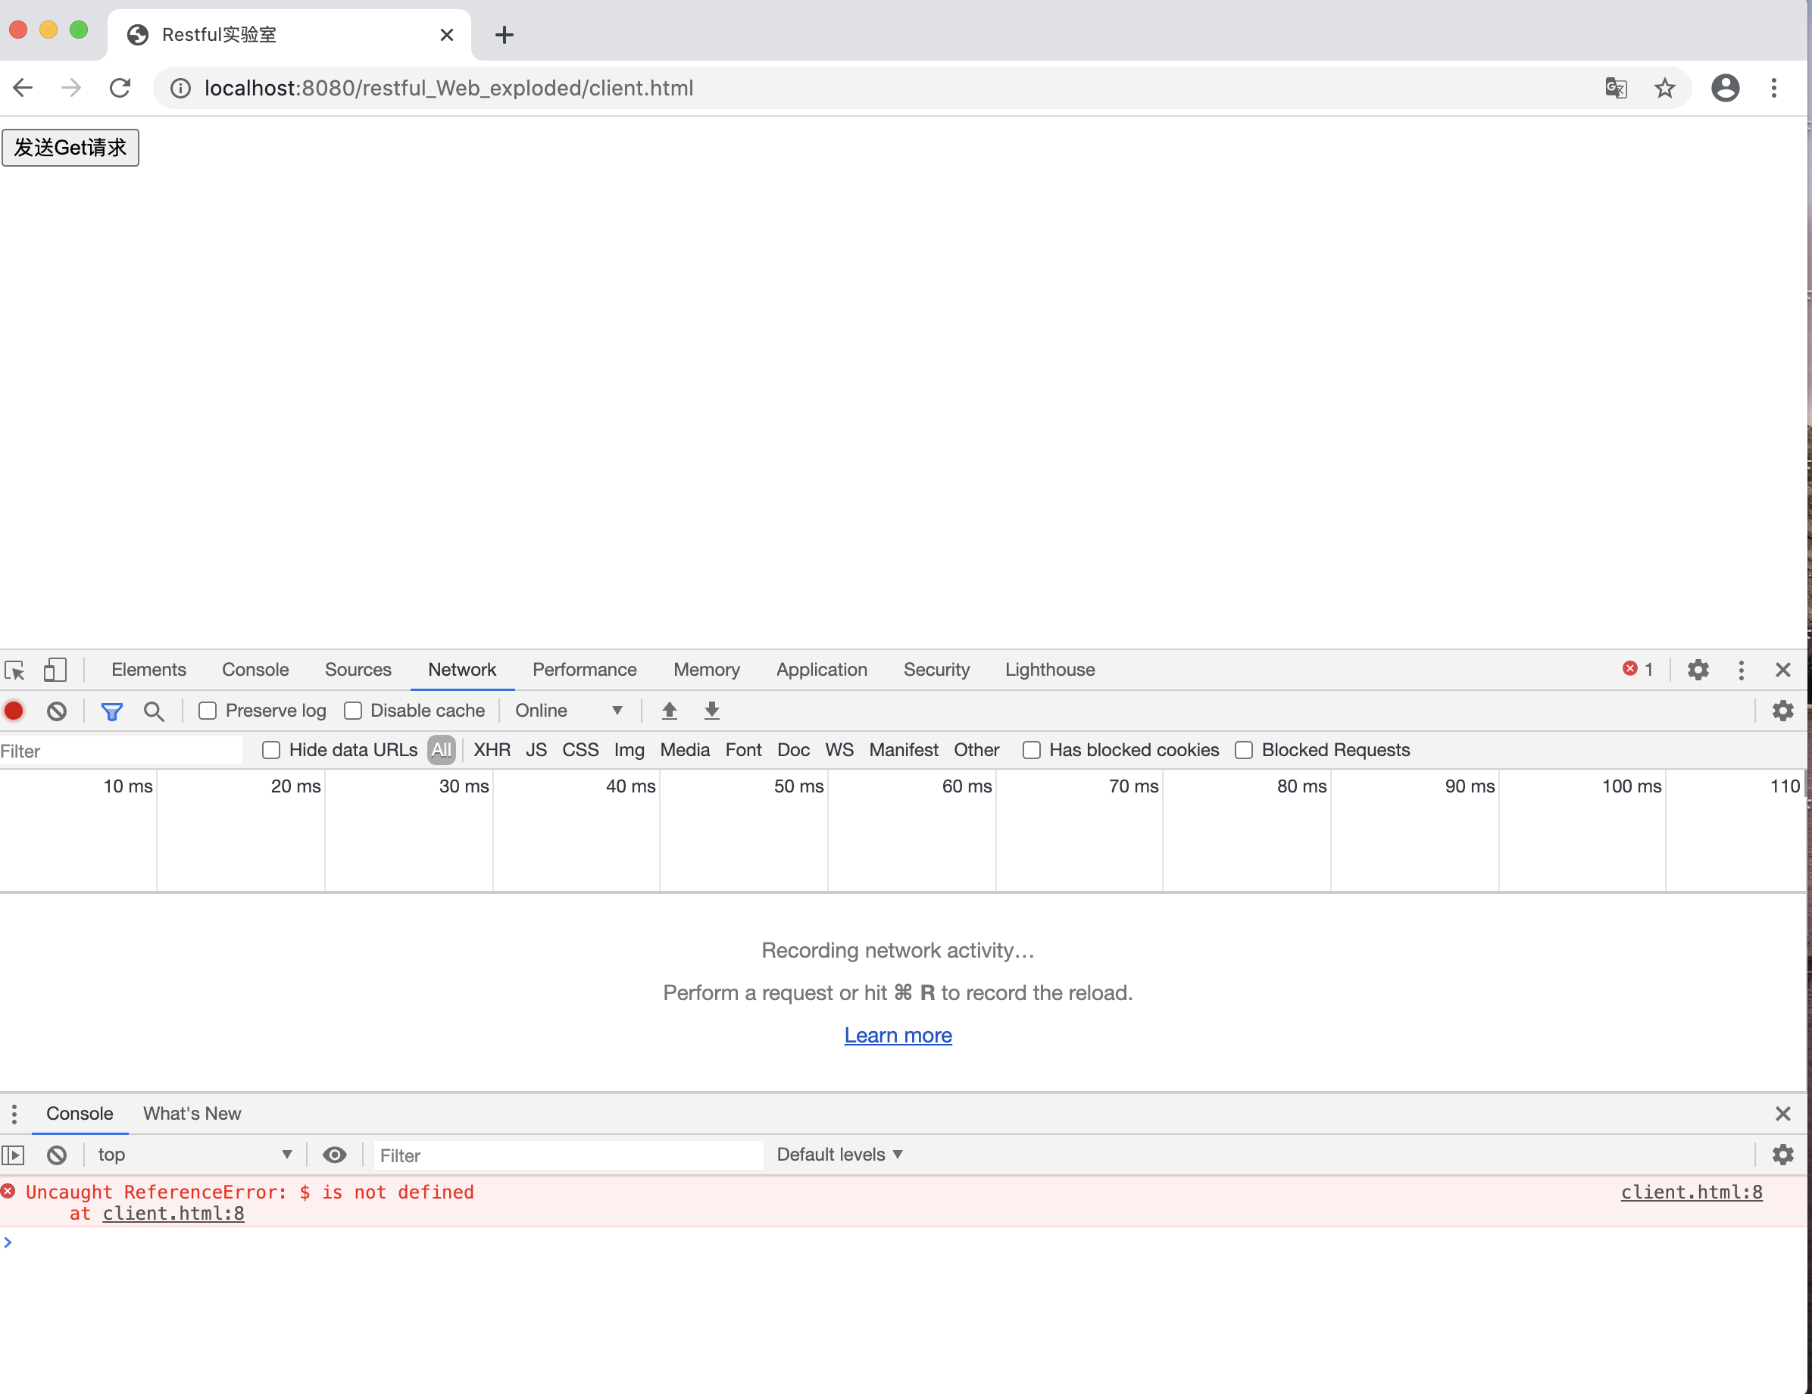Image resolution: width=1812 pixels, height=1394 pixels.
Task: Open the Application tab
Action: [821, 670]
